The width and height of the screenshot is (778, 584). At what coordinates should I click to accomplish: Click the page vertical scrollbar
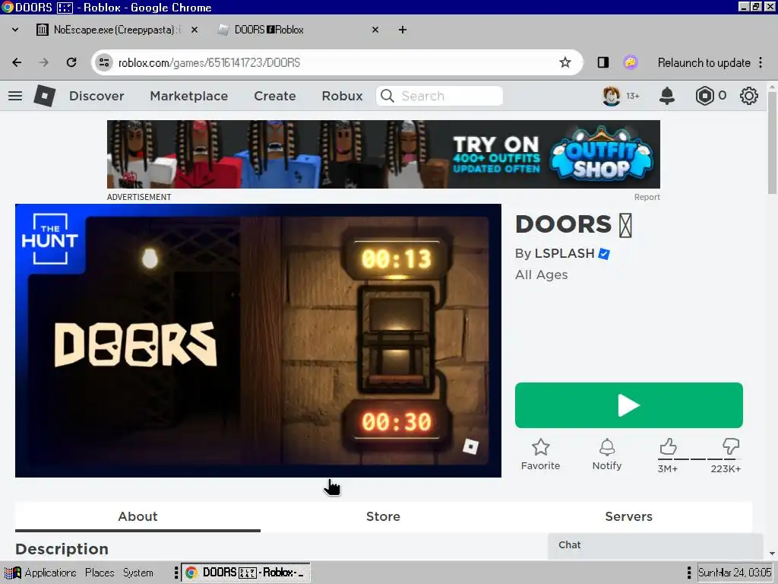click(x=772, y=144)
